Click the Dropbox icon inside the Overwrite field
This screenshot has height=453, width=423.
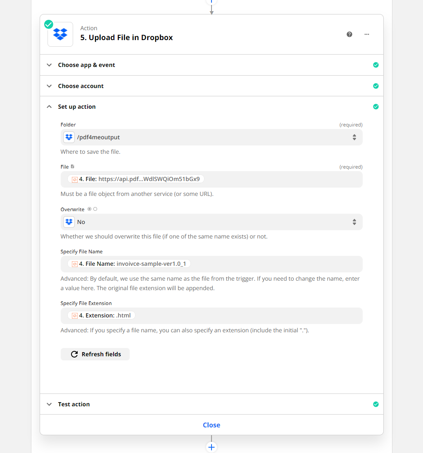point(69,222)
